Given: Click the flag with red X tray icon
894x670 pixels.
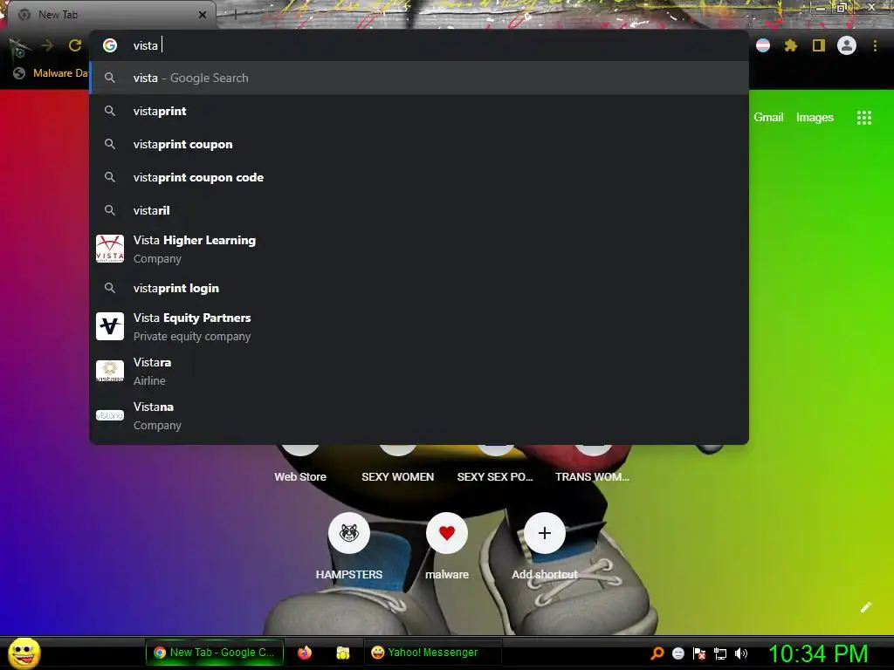Looking at the screenshot, I should 699,653.
